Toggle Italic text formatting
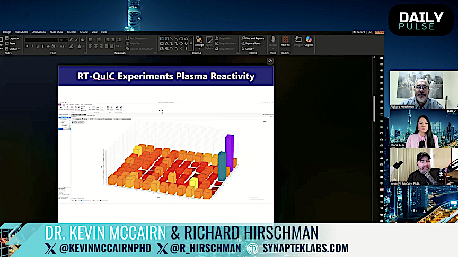The height and width of the screenshot is (257, 458). (x=32, y=46)
